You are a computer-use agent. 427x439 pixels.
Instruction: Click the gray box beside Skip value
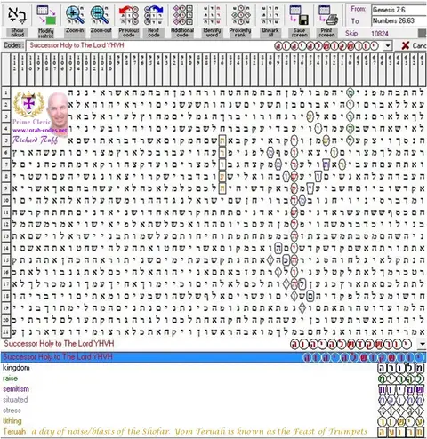[x=423, y=33]
